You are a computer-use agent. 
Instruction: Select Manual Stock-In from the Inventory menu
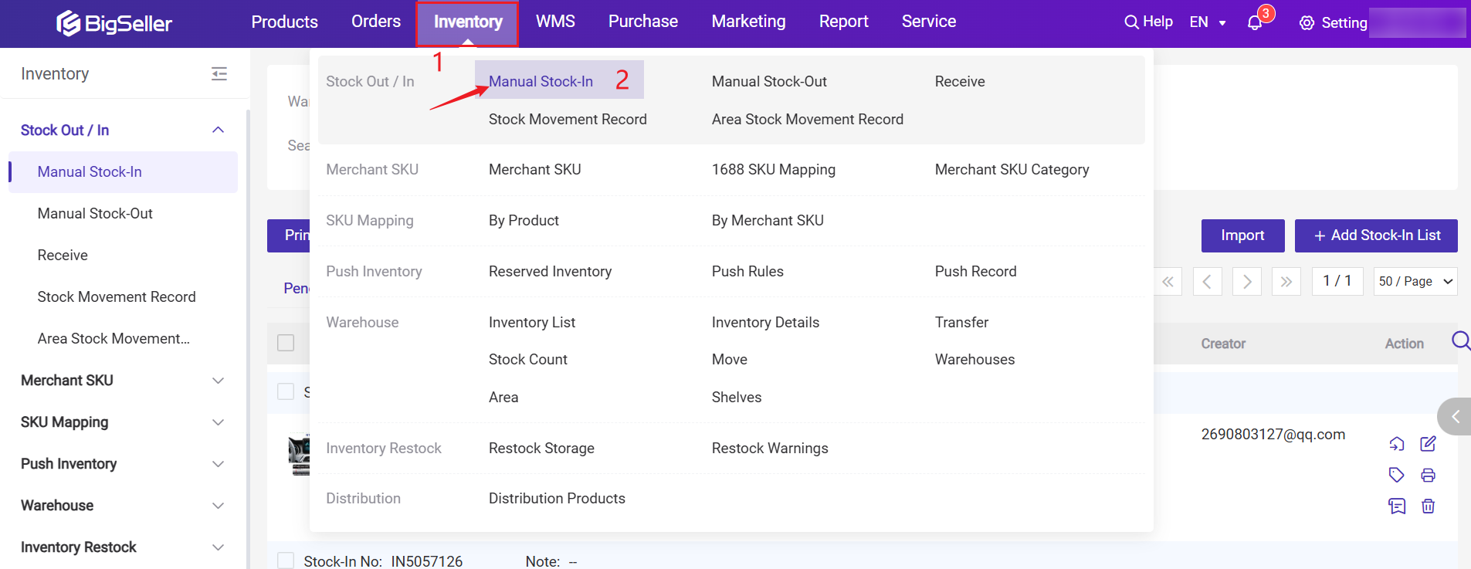tap(541, 81)
